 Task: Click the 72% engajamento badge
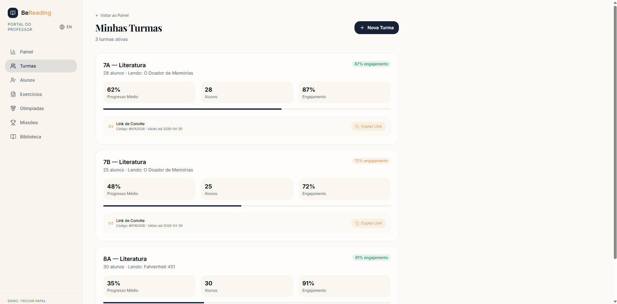pos(371,161)
